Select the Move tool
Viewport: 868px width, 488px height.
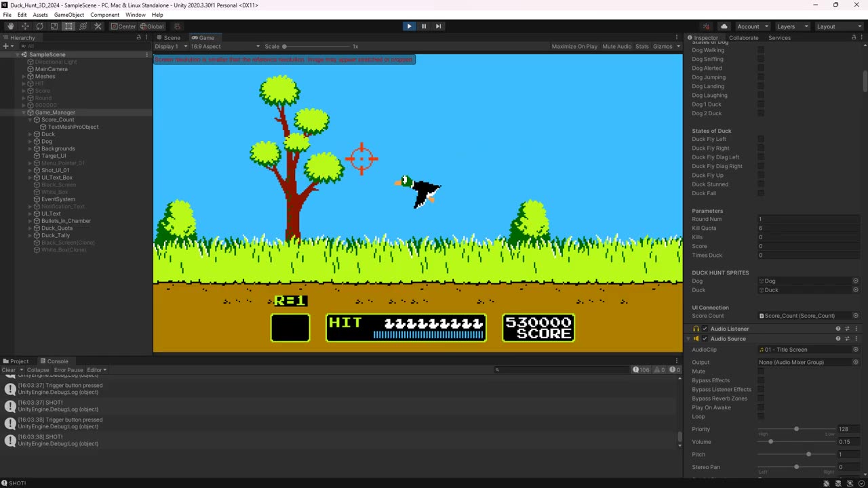tap(25, 26)
